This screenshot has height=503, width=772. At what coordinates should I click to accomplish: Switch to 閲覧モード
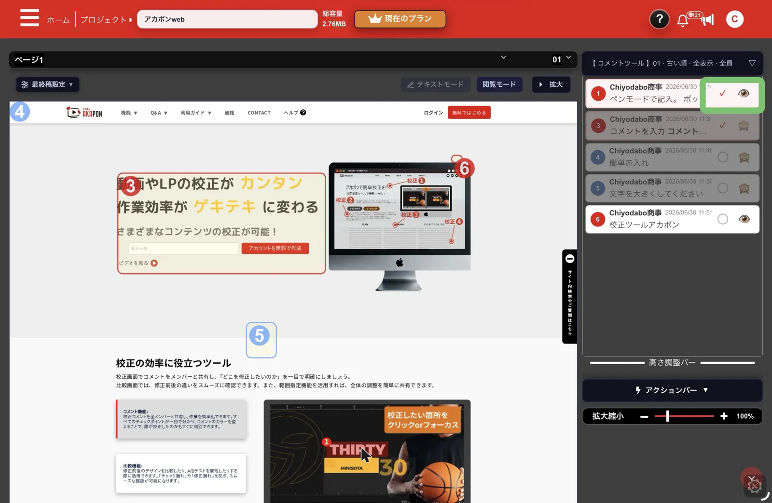point(499,84)
